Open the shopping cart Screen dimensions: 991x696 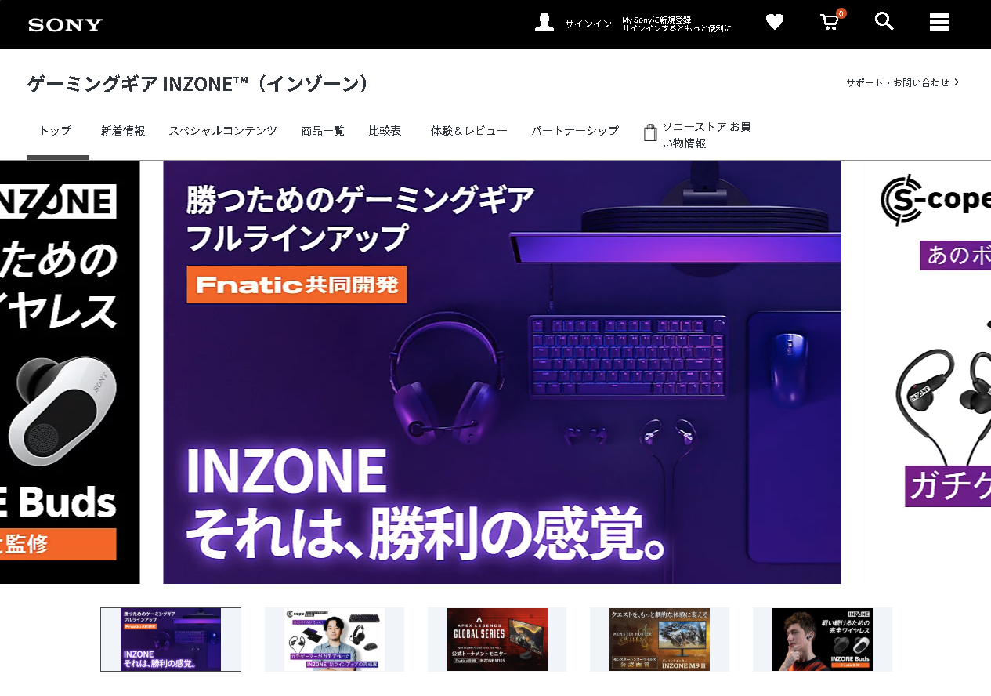pyautogui.click(x=828, y=23)
